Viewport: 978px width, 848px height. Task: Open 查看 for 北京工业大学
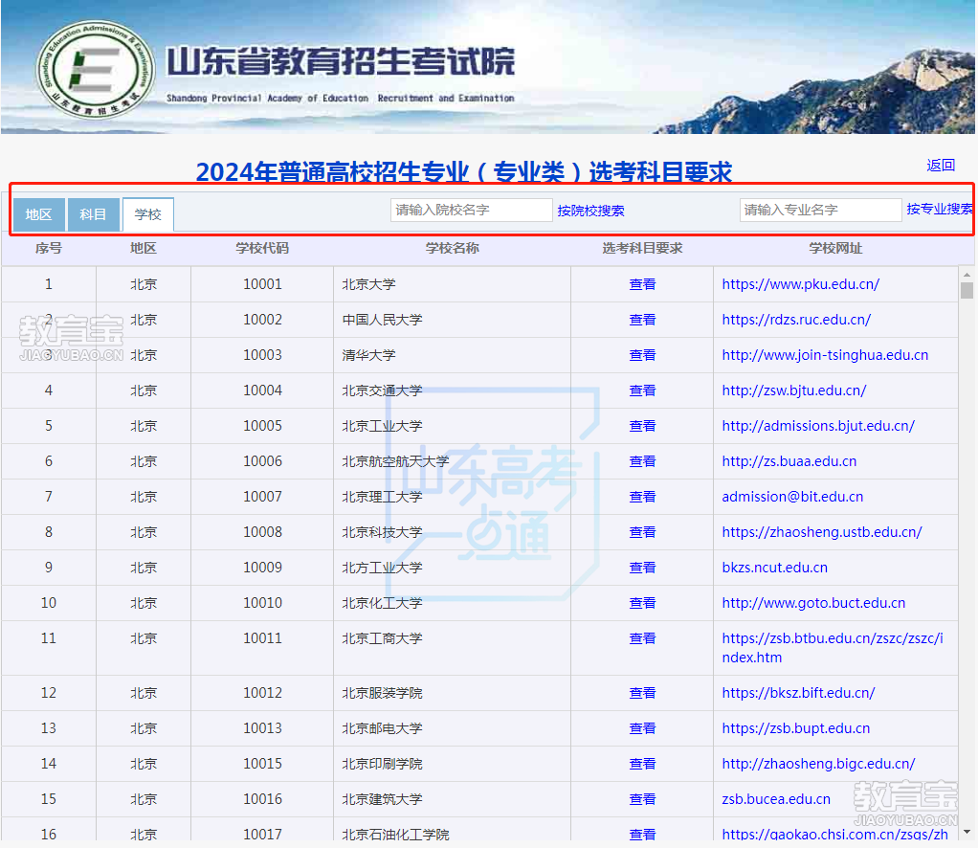[642, 426]
